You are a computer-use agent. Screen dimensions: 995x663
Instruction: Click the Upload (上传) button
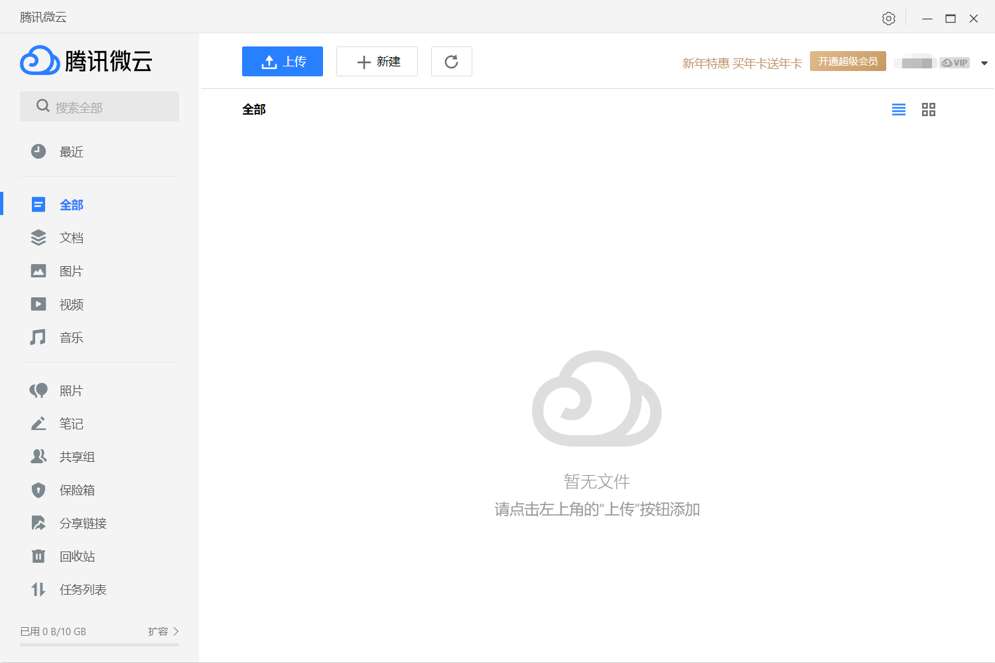[x=283, y=62]
